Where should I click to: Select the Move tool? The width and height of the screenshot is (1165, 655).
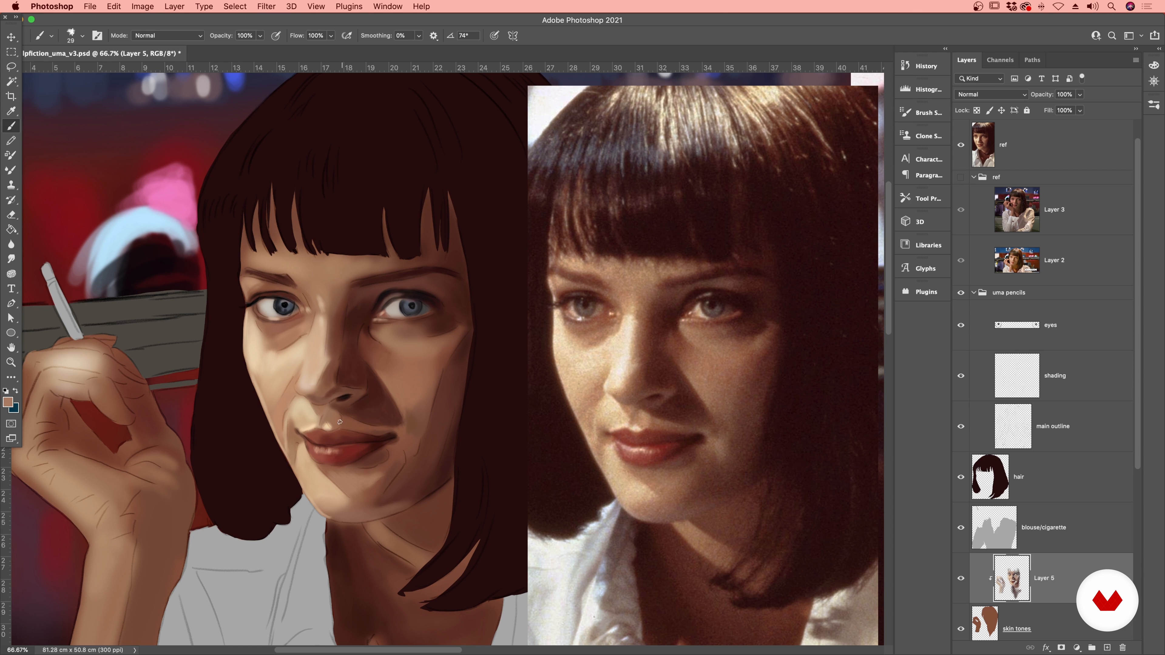point(11,37)
